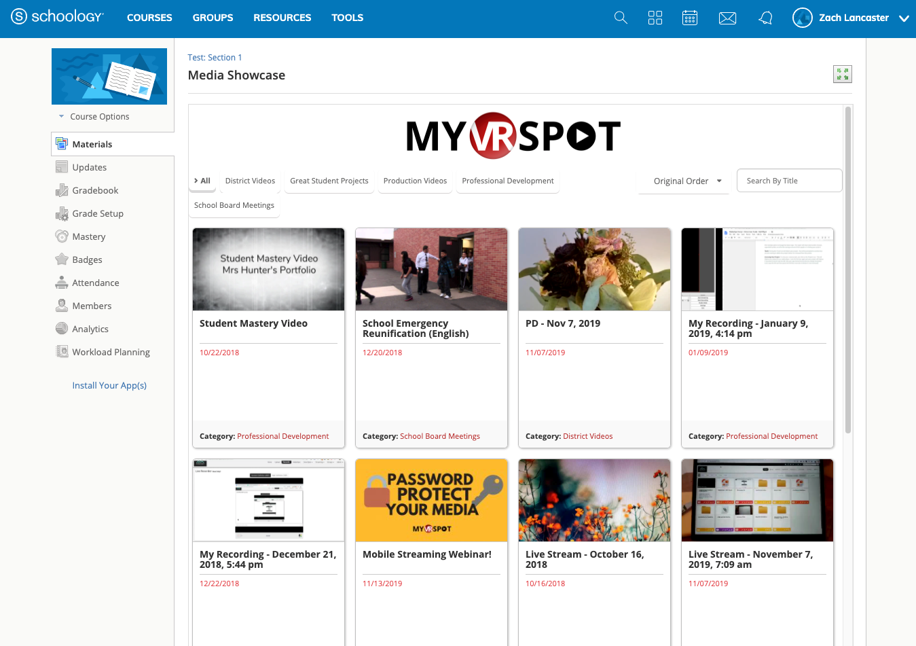Open the notifications bell icon
This screenshot has height=646, width=916.
pyautogui.click(x=765, y=18)
